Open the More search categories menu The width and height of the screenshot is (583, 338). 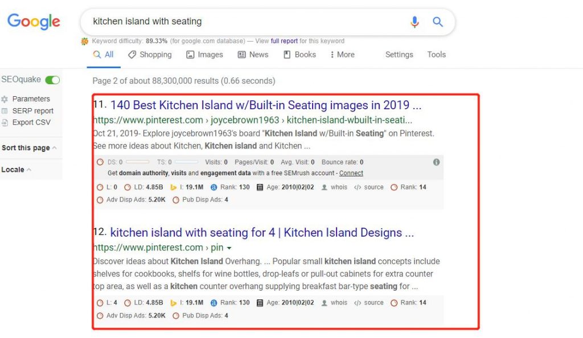342,55
